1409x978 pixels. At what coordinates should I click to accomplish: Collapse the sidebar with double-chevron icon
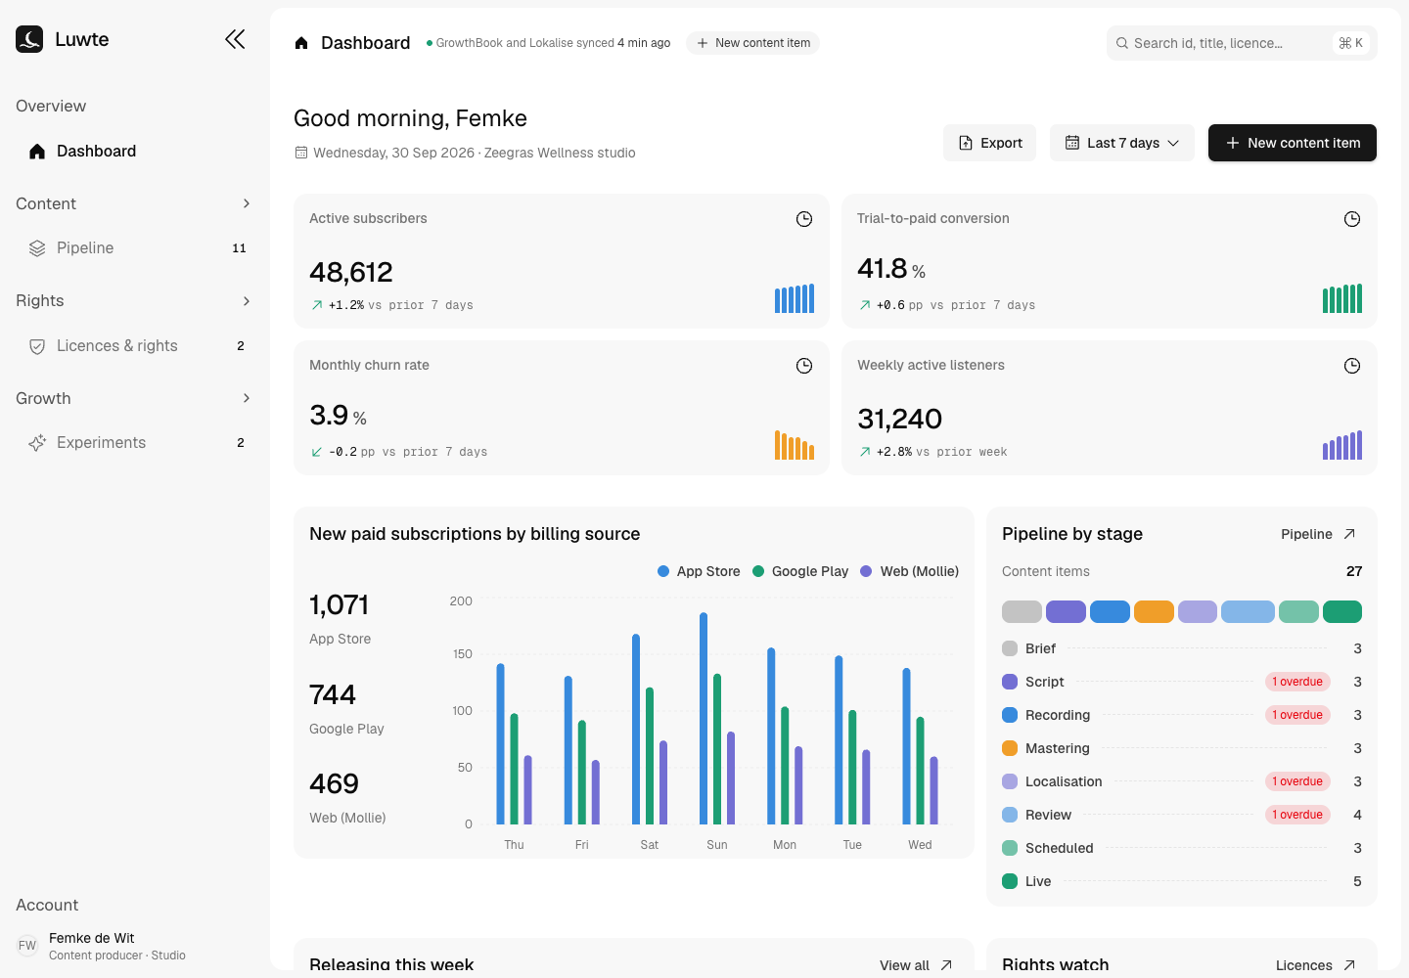click(235, 39)
